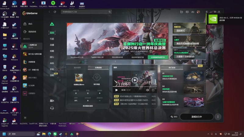This screenshot has width=244, height=137.
Task: Click the video recorder camera icon
Action: pyautogui.click(x=52, y=101)
